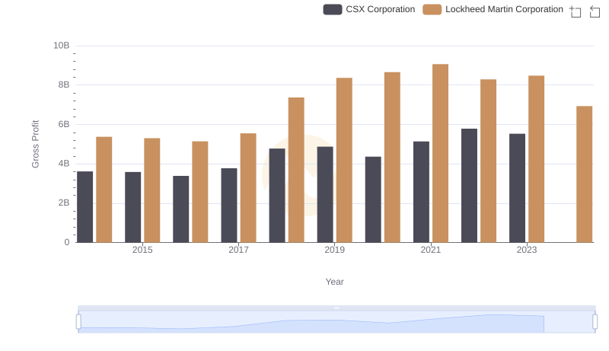
Task: Click the 2014 Lockheed Martin bar
Action: tap(104, 190)
